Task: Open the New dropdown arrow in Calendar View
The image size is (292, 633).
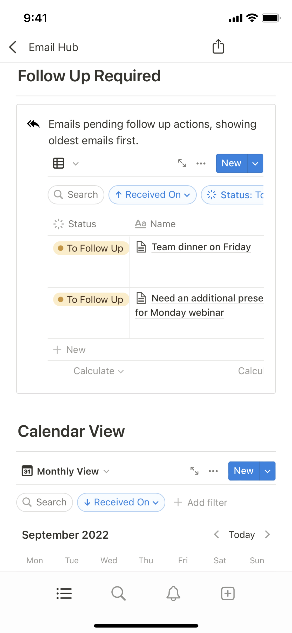Action: coord(267,471)
